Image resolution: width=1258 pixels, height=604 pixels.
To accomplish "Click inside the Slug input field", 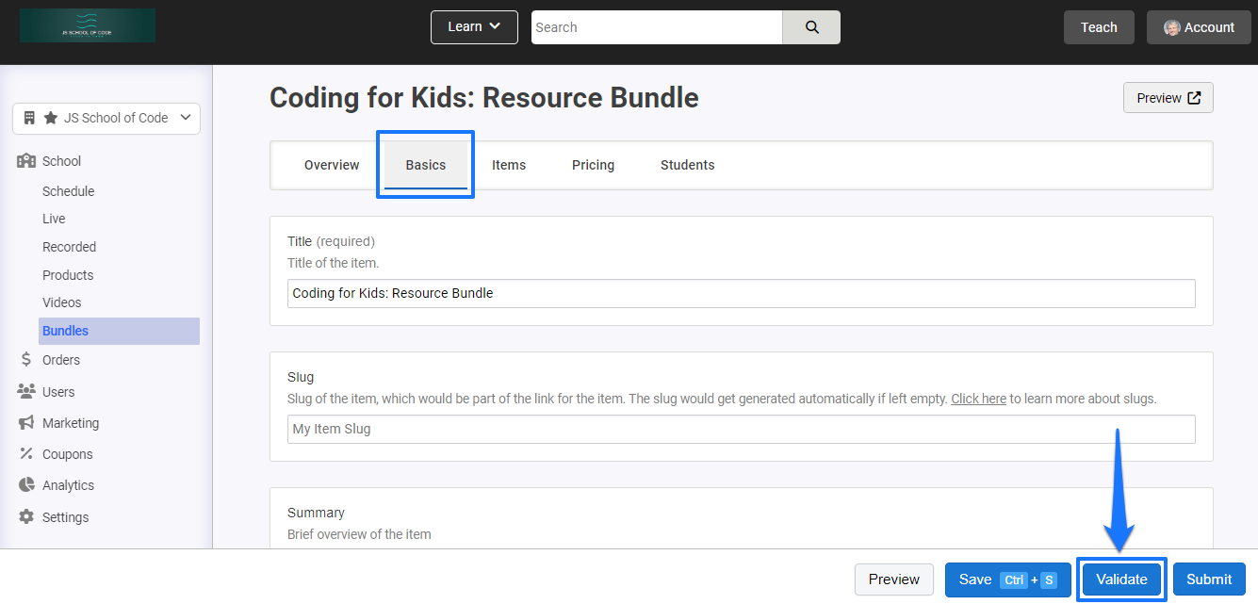I will [660, 430].
